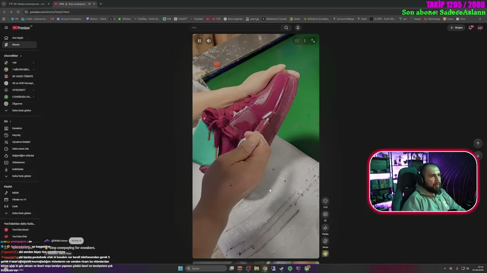Go to the next Short
The width and height of the screenshot is (487, 273).
[478, 155]
